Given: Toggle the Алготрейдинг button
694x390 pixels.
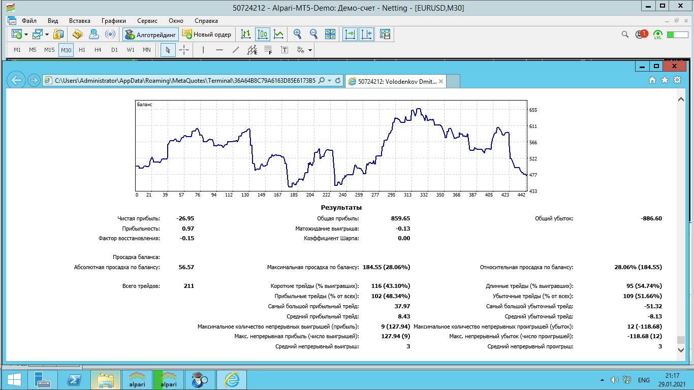Looking at the screenshot, I should click(x=151, y=35).
